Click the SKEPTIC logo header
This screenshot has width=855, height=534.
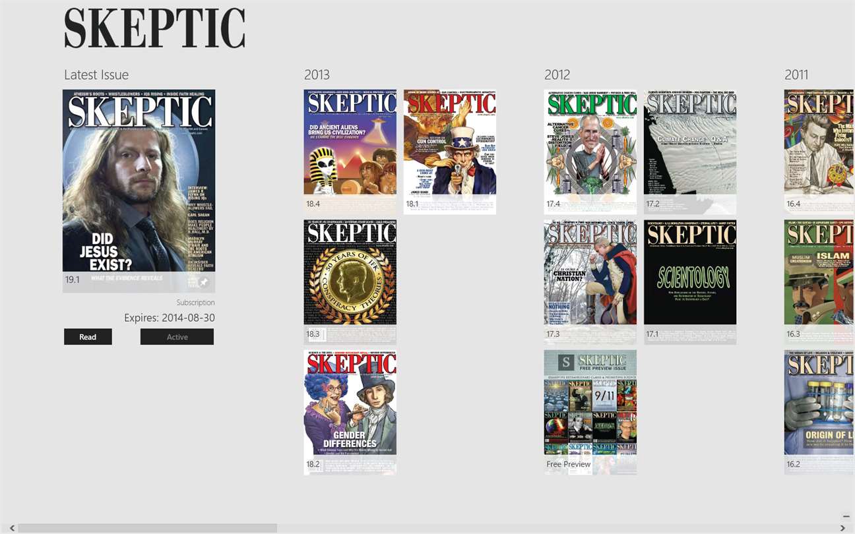(x=155, y=28)
